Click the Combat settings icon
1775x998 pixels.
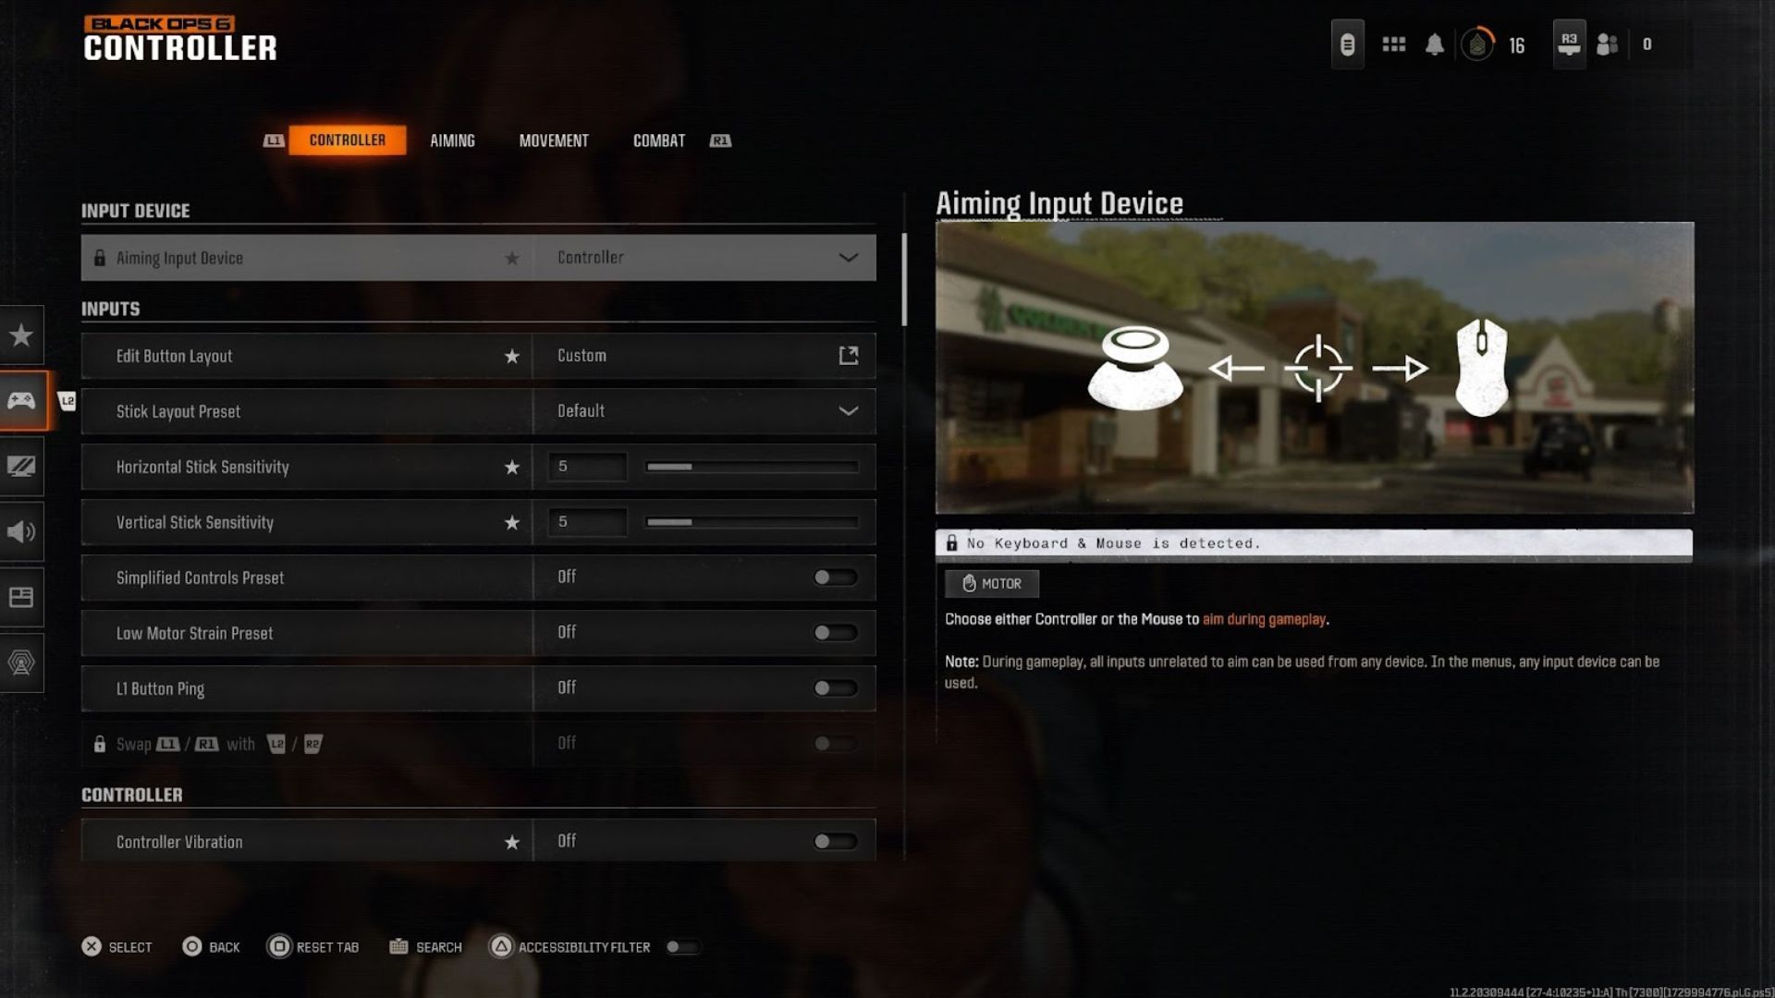tap(657, 139)
